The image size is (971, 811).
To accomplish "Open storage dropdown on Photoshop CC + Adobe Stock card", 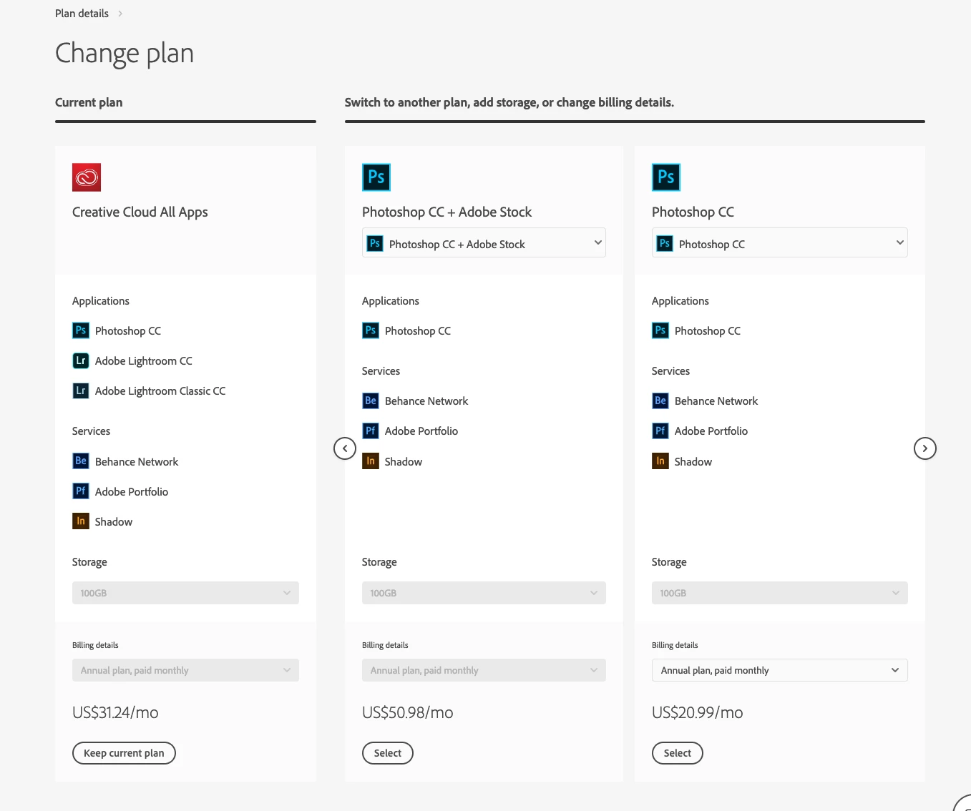I will point(484,593).
